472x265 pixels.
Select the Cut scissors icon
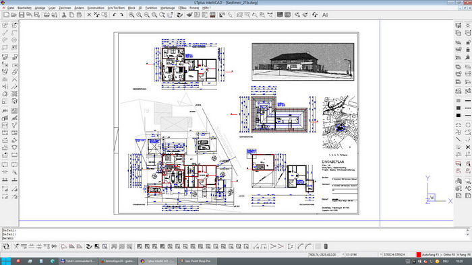pyautogui.click(x=64, y=15)
